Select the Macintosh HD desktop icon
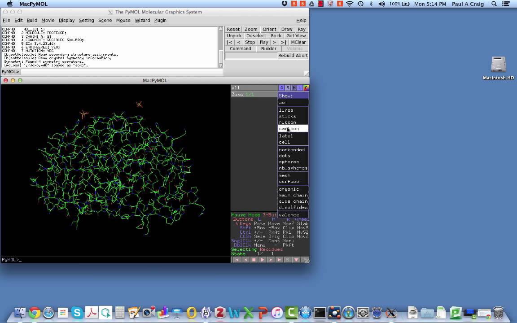This screenshot has height=323, width=517. [498, 68]
